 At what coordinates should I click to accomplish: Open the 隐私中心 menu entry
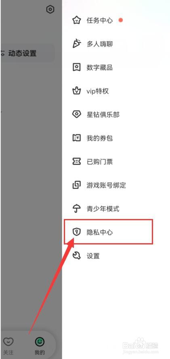coord(108,232)
